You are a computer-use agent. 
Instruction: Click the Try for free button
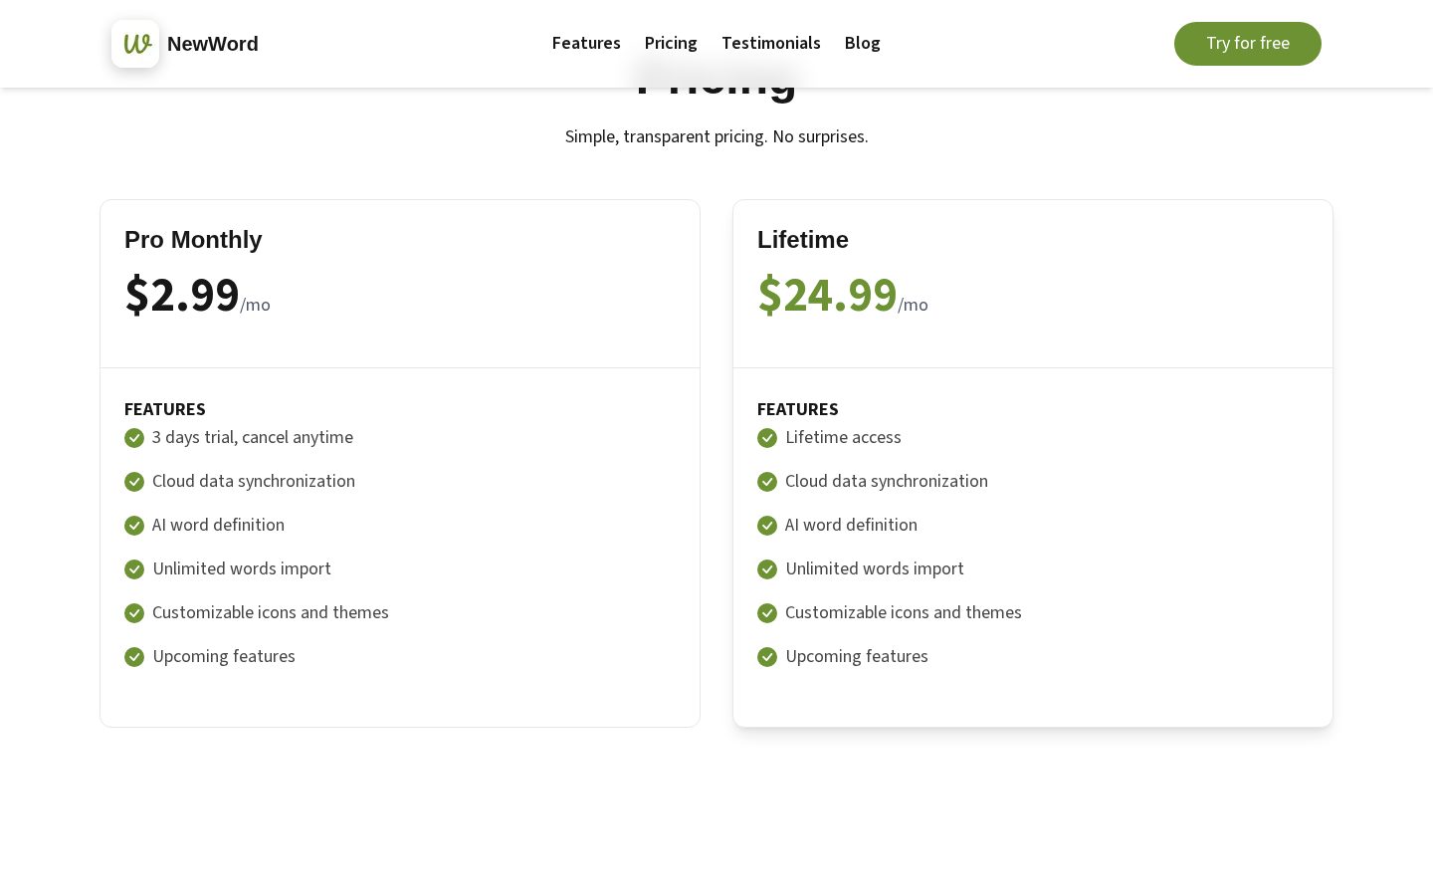pos(1248,44)
